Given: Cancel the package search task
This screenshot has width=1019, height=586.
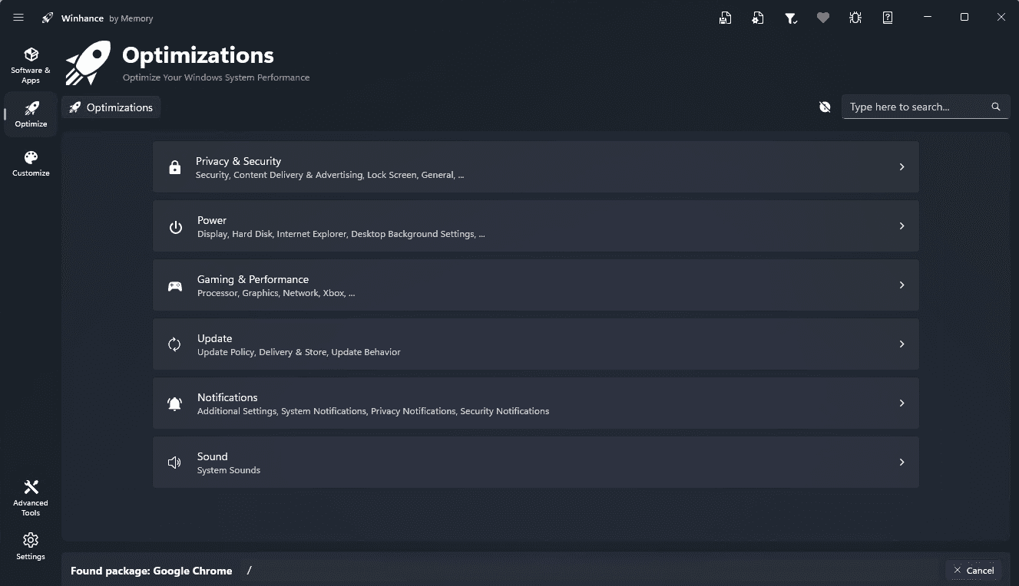Looking at the screenshot, I should pyautogui.click(x=974, y=570).
